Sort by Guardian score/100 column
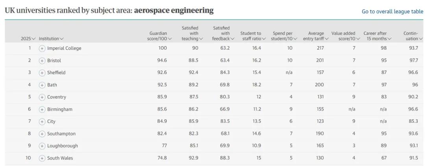 point(161,36)
